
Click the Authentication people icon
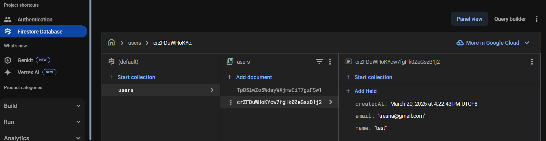(x=8, y=19)
